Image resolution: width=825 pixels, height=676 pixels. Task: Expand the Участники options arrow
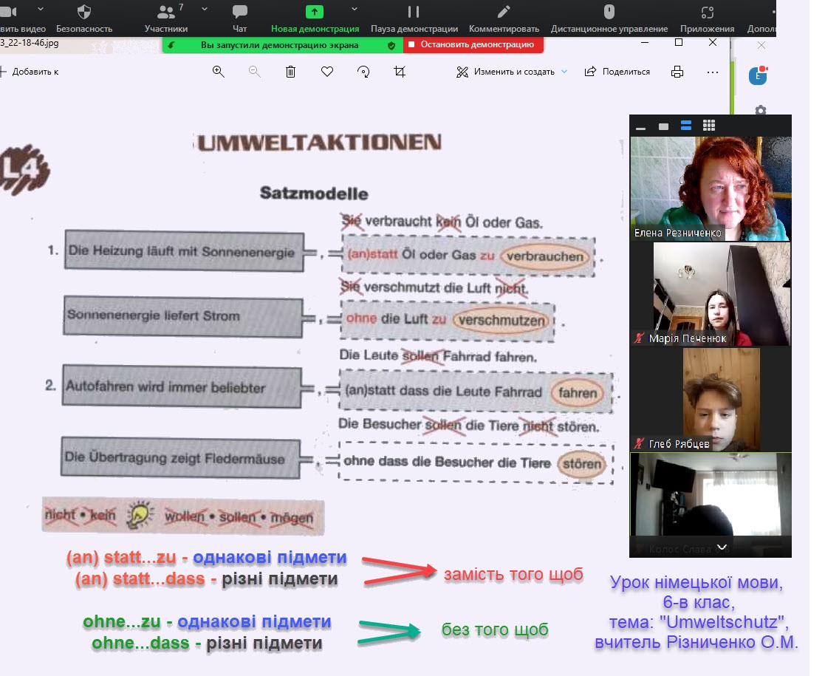[x=205, y=9]
